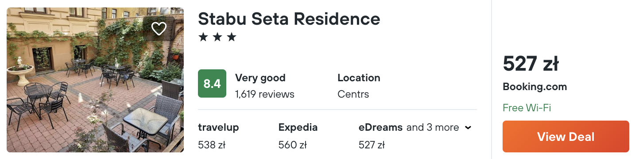
Task: Click the first star rating icon
Action: pyautogui.click(x=203, y=37)
